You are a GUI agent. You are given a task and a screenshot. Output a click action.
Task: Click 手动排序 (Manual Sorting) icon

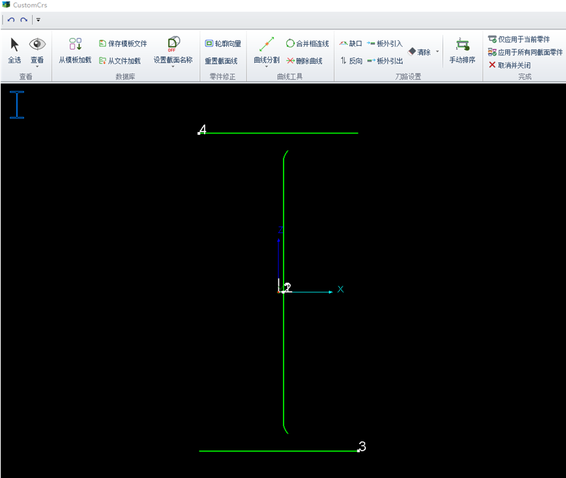[462, 49]
